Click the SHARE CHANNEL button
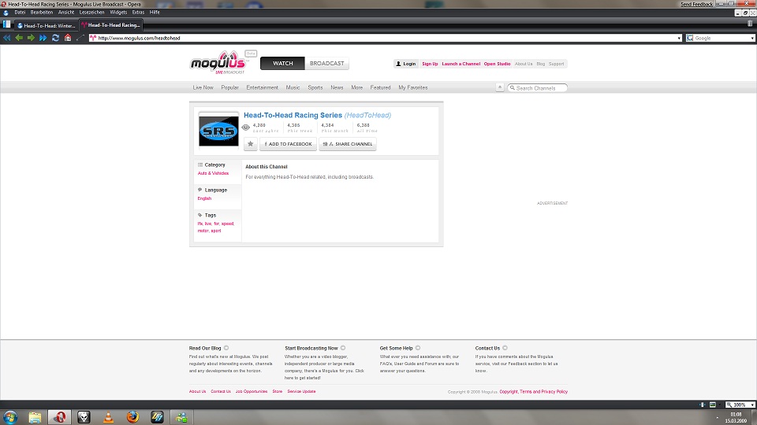 (x=348, y=143)
